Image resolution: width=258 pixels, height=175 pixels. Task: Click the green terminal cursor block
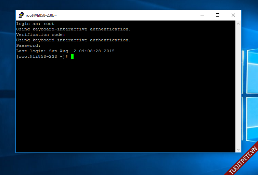point(72,56)
